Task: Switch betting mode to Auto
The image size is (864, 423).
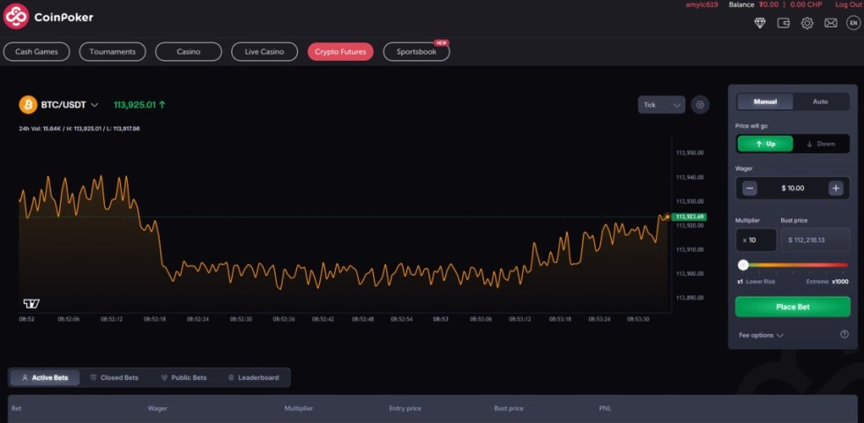Action: tap(820, 101)
